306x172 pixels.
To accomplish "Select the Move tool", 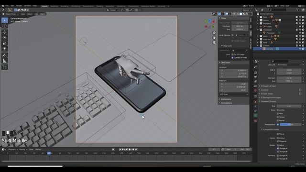I will pos(4,32).
